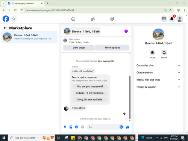Click the Windows taskbar search box
188x141 pixels.
click(31, 138)
